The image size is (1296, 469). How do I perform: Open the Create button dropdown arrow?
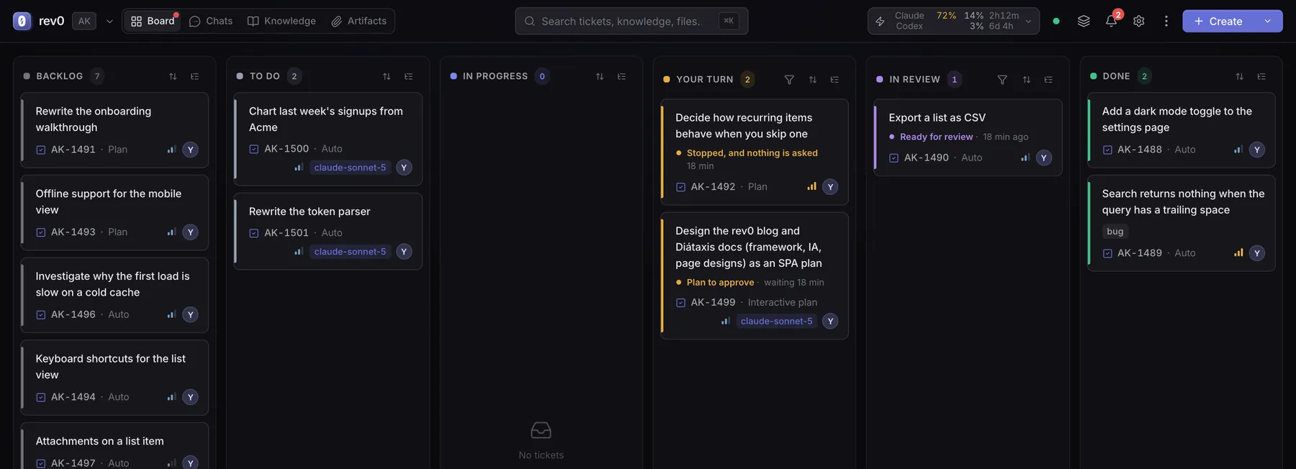pyautogui.click(x=1268, y=21)
